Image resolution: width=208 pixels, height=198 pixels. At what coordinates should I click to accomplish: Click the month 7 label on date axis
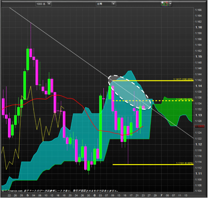pyautogui.click(x=161, y=195)
